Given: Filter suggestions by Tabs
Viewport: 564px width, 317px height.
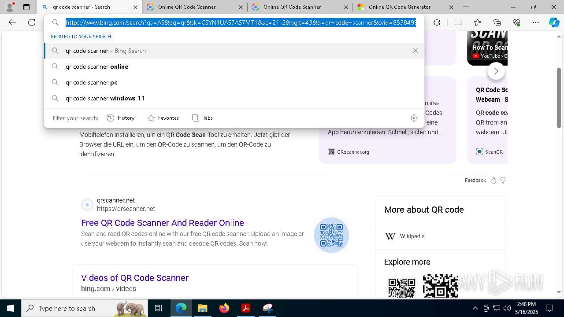Looking at the screenshot, I should (x=202, y=118).
